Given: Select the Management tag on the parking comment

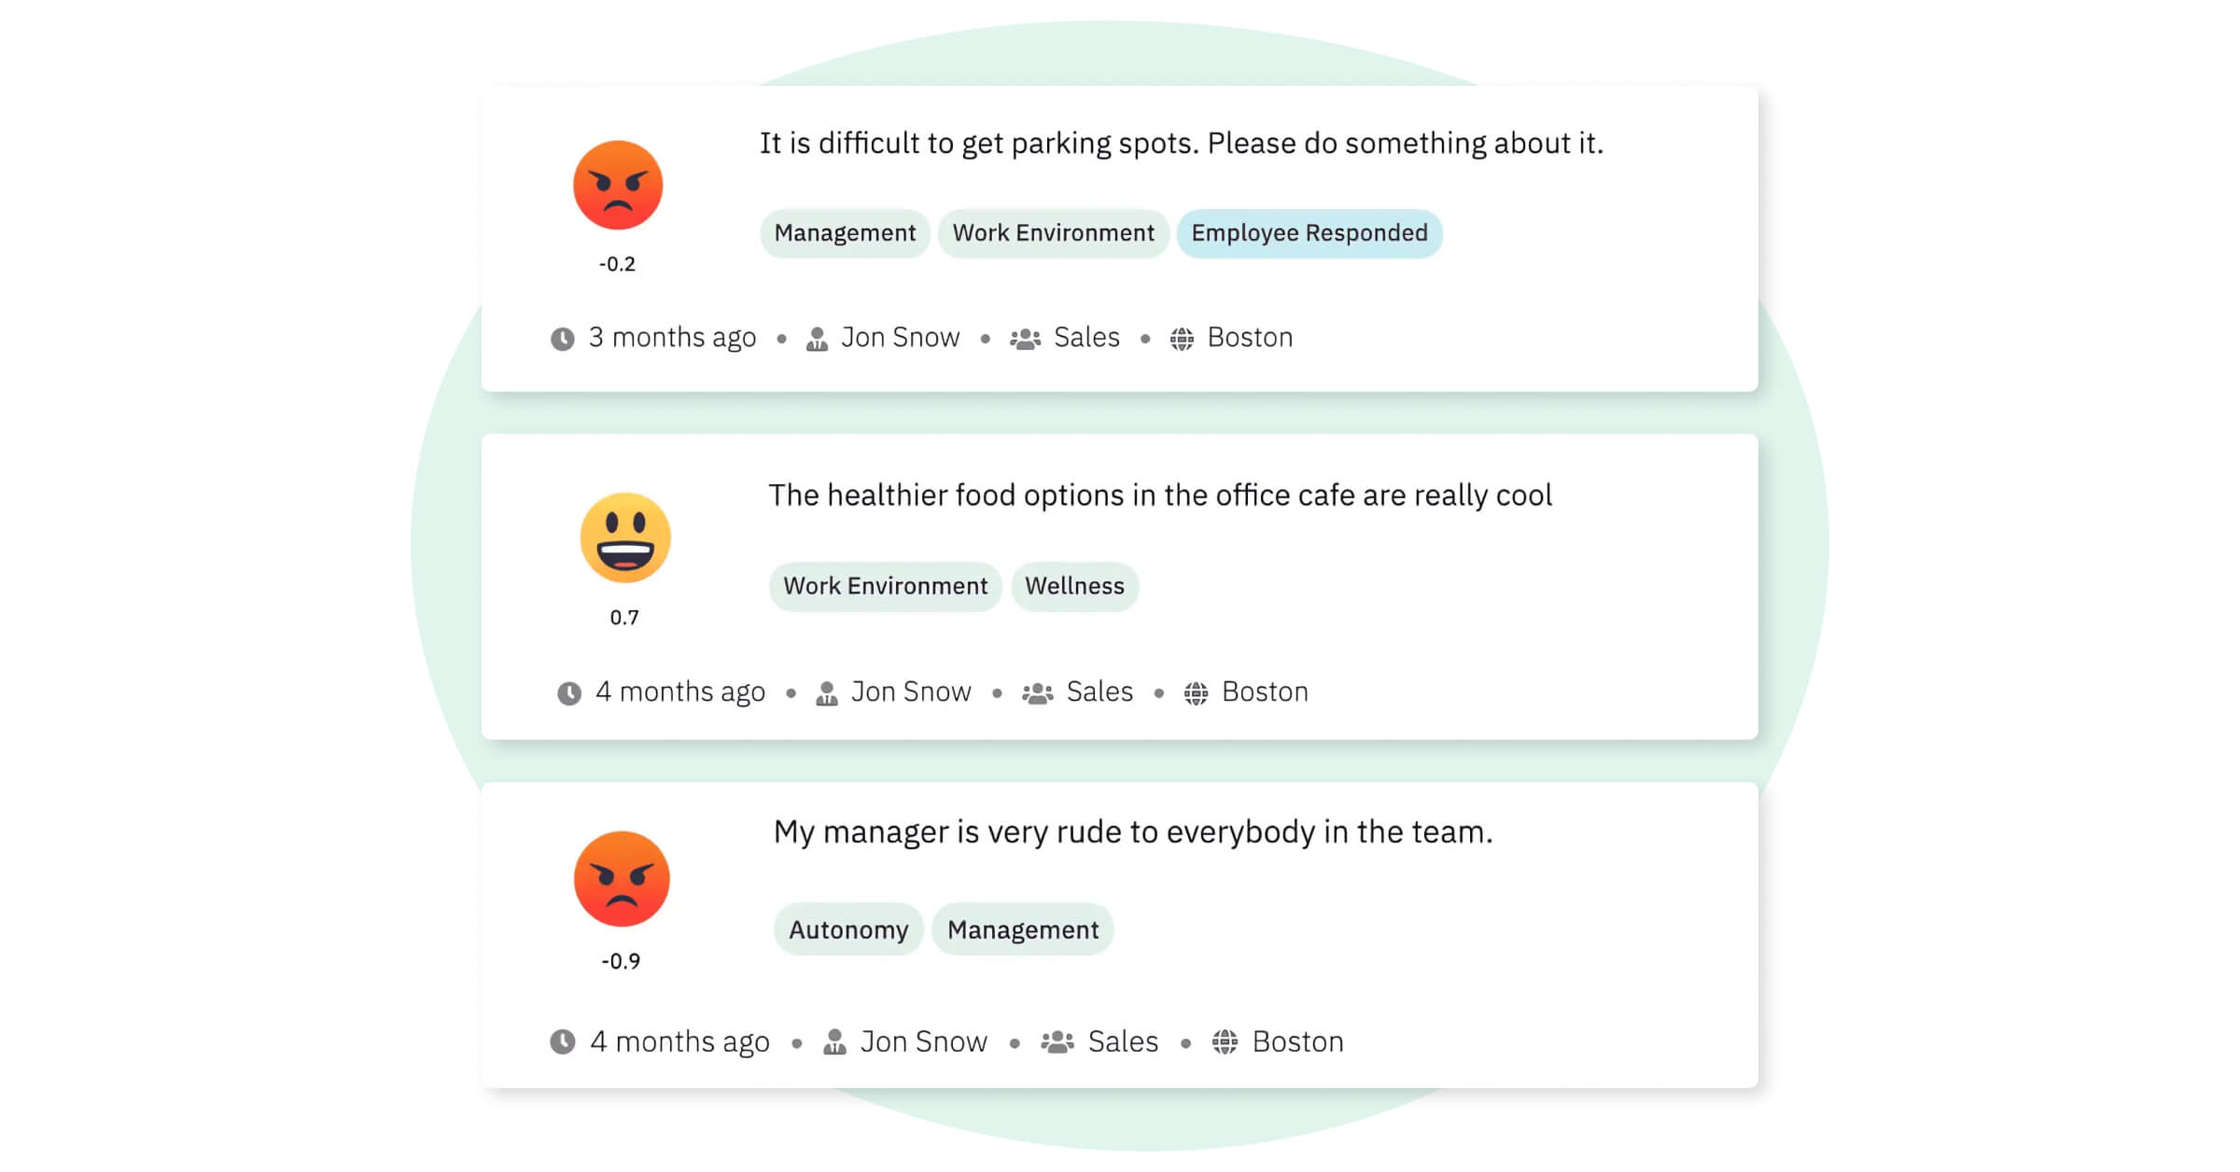Looking at the screenshot, I should [845, 233].
